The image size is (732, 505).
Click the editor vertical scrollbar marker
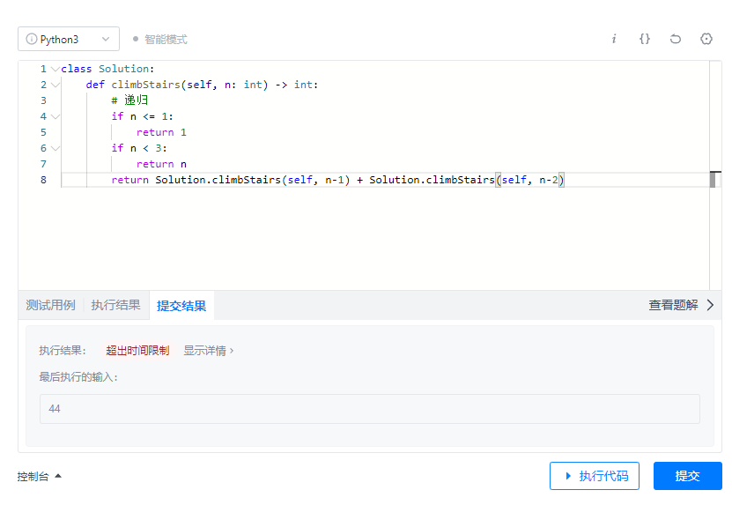[713, 180]
